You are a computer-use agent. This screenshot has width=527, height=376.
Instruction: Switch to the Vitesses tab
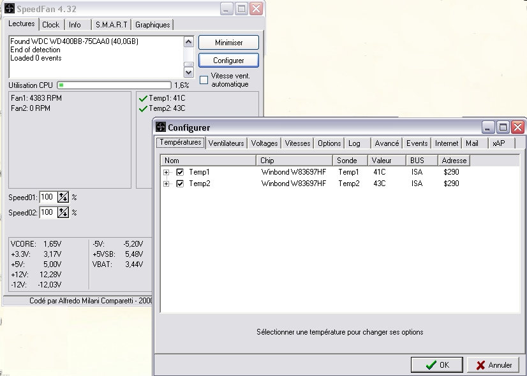(x=297, y=143)
